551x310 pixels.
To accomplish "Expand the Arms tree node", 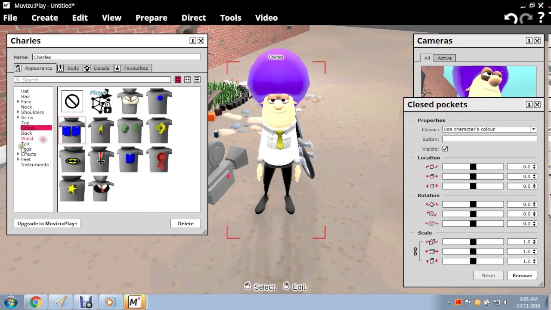I will pyautogui.click(x=18, y=117).
